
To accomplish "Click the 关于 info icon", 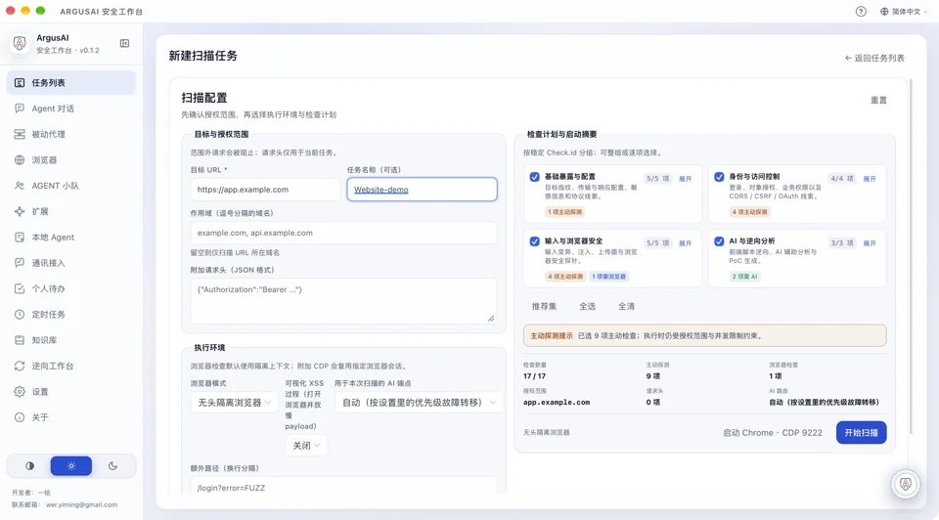I will [20, 417].
